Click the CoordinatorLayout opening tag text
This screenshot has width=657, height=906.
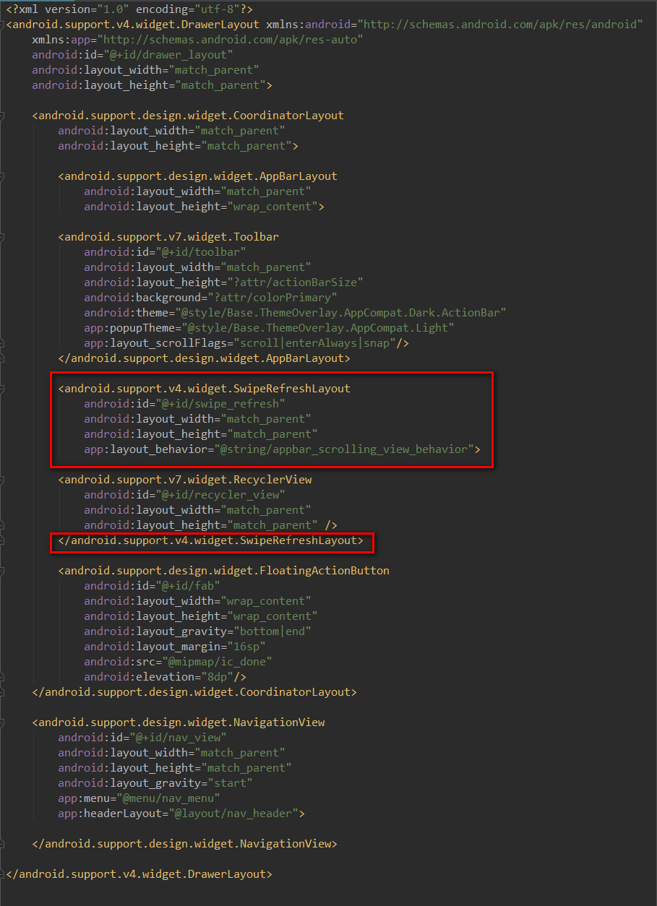click(x=188, y=116)
